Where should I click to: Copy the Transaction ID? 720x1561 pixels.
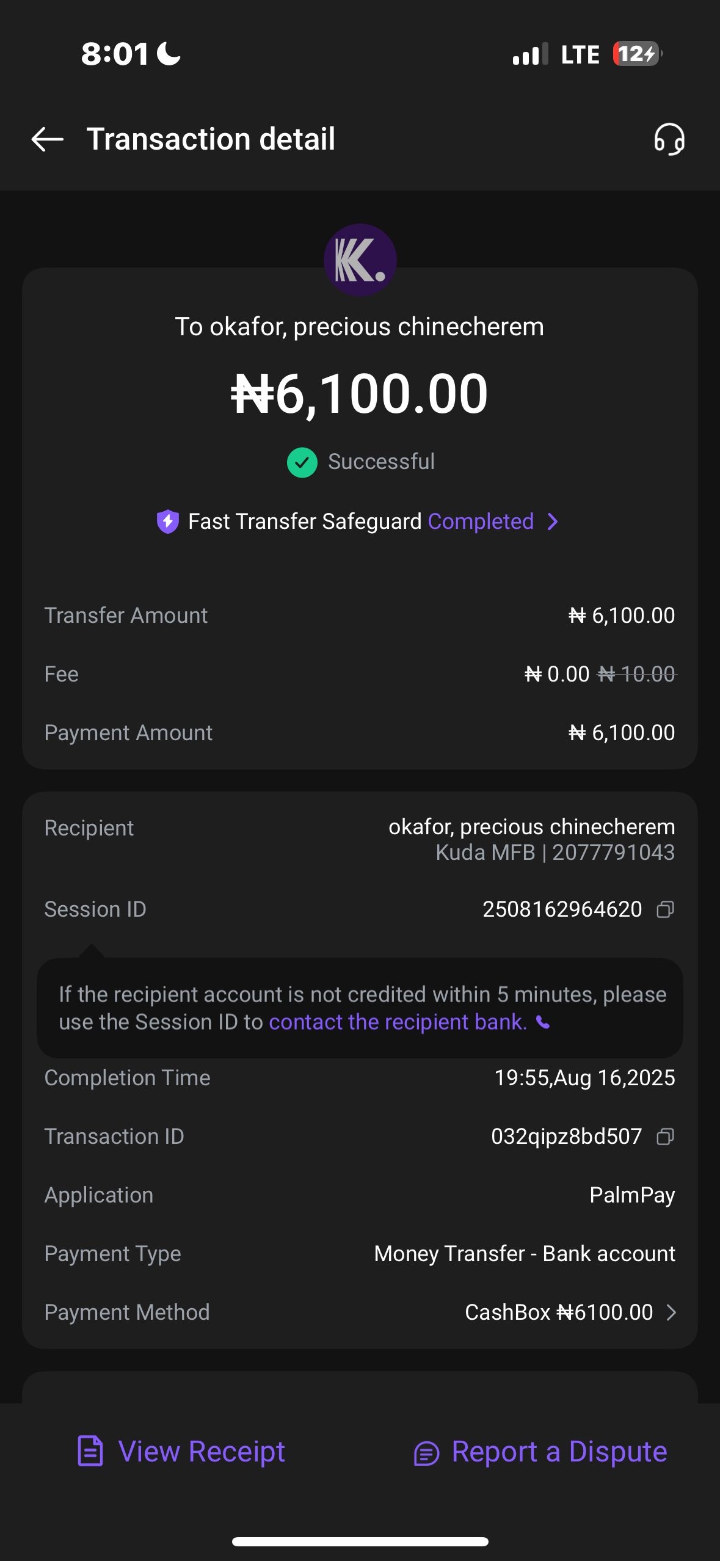665,1137
